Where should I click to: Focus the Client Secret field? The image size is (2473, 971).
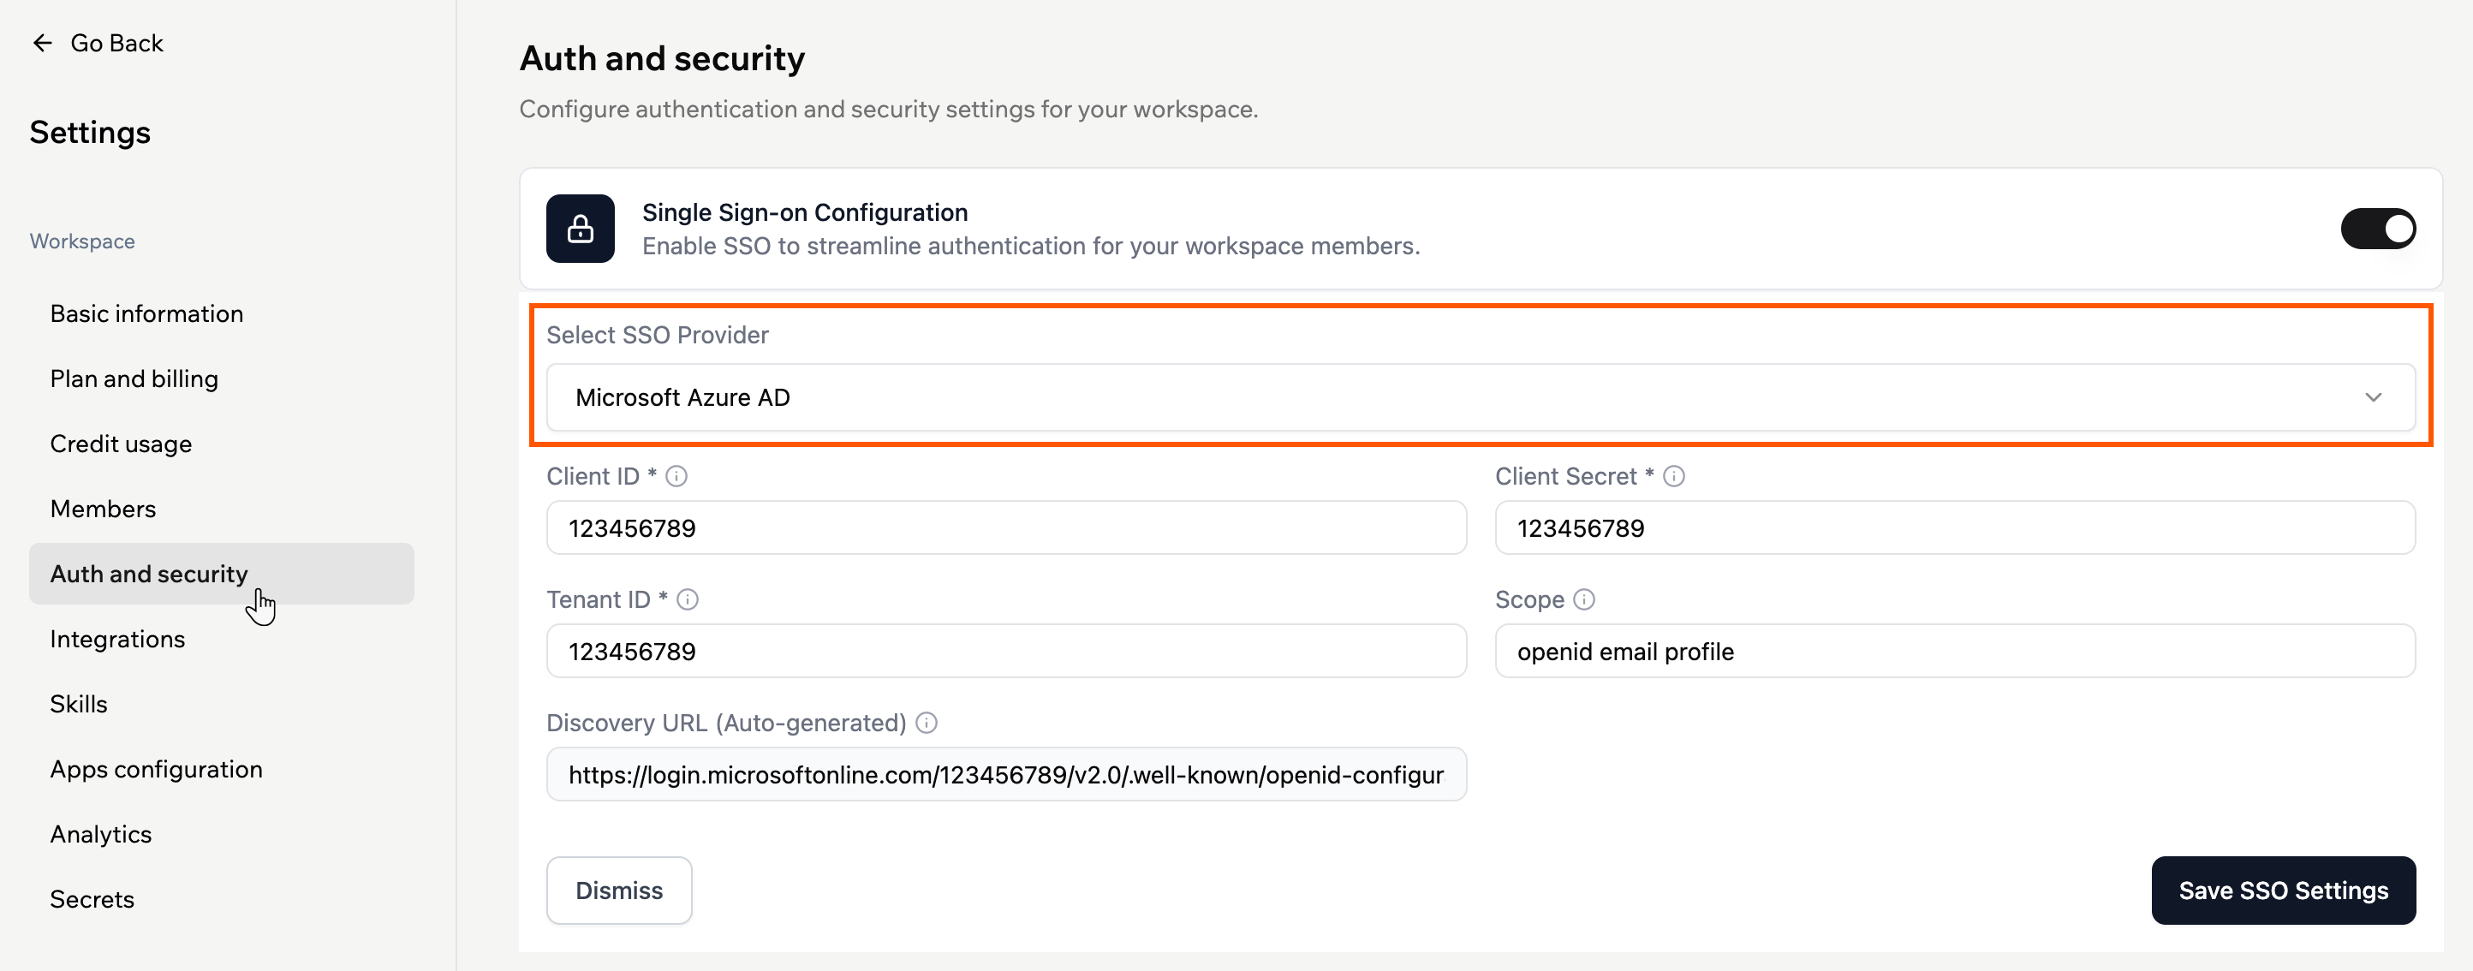click(x=1955, y=528)
